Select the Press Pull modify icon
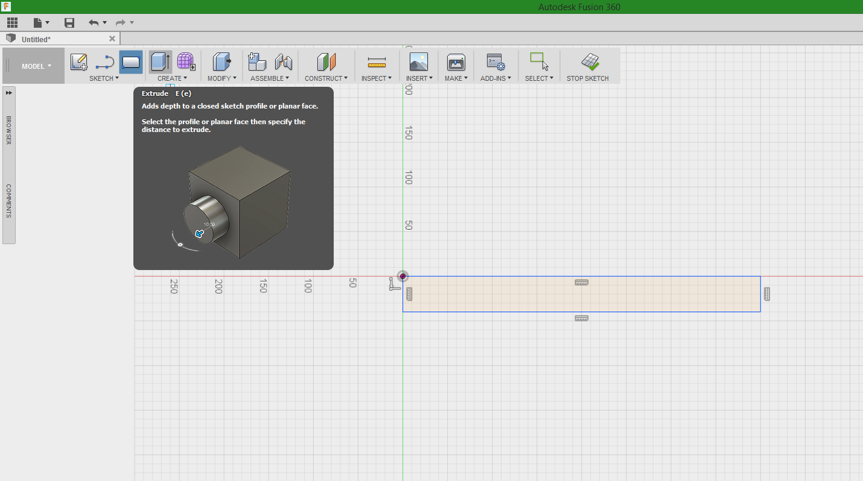 [222, 61]
